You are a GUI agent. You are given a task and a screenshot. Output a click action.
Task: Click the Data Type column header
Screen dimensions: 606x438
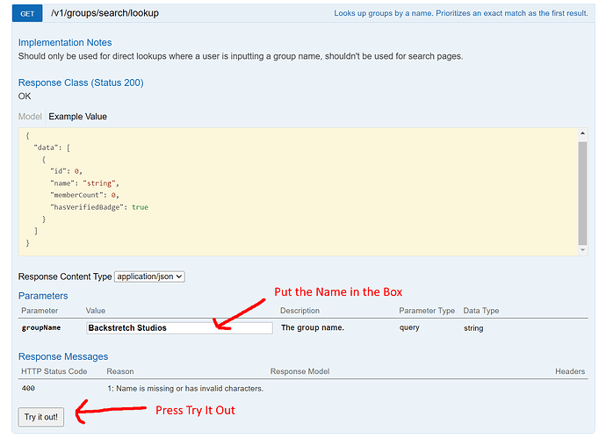click(x=481, y=311)
